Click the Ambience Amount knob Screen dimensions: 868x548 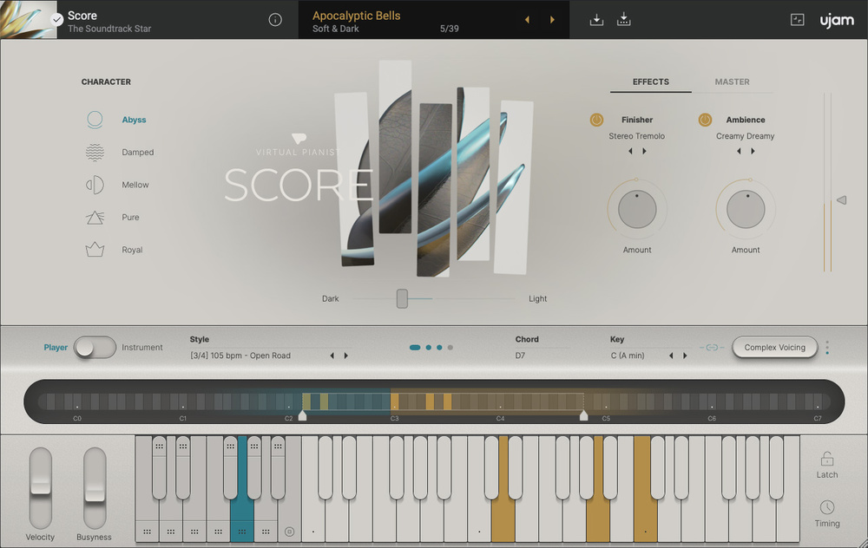pyautogui.click(x=746, y=210)
